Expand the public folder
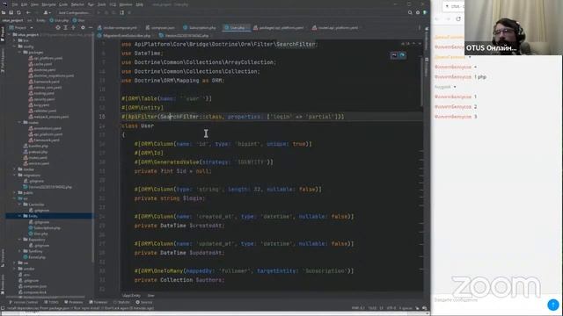The height and width of the screenshot is (316, 563). 15,193
